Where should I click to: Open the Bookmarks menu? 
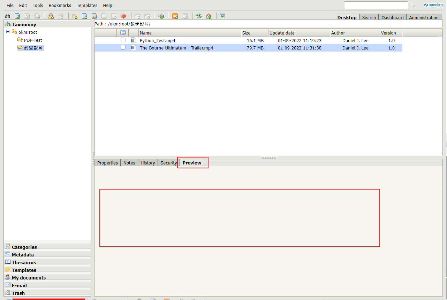click(x=60, y=5)
